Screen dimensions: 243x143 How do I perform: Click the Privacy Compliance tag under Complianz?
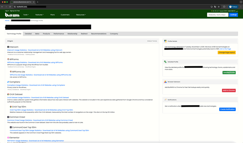click(x=13, y=90)
